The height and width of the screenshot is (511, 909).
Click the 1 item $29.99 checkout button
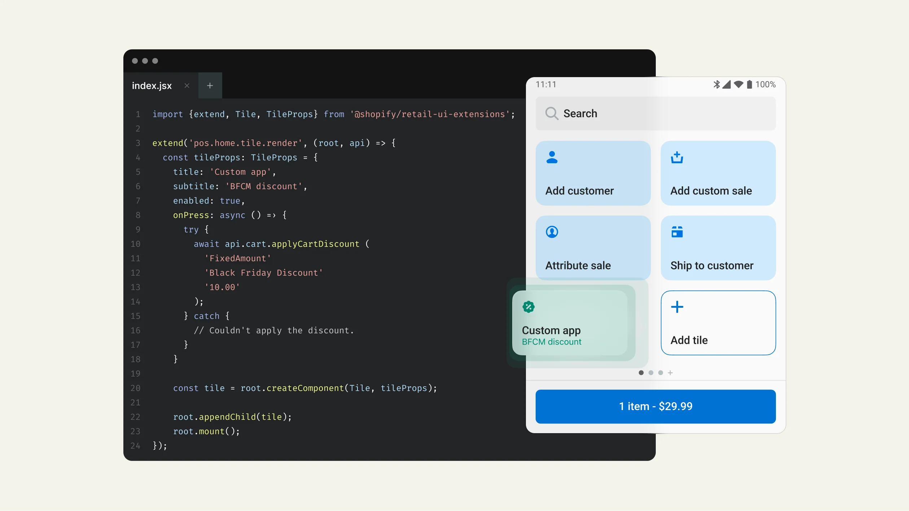tap(655, 406)
